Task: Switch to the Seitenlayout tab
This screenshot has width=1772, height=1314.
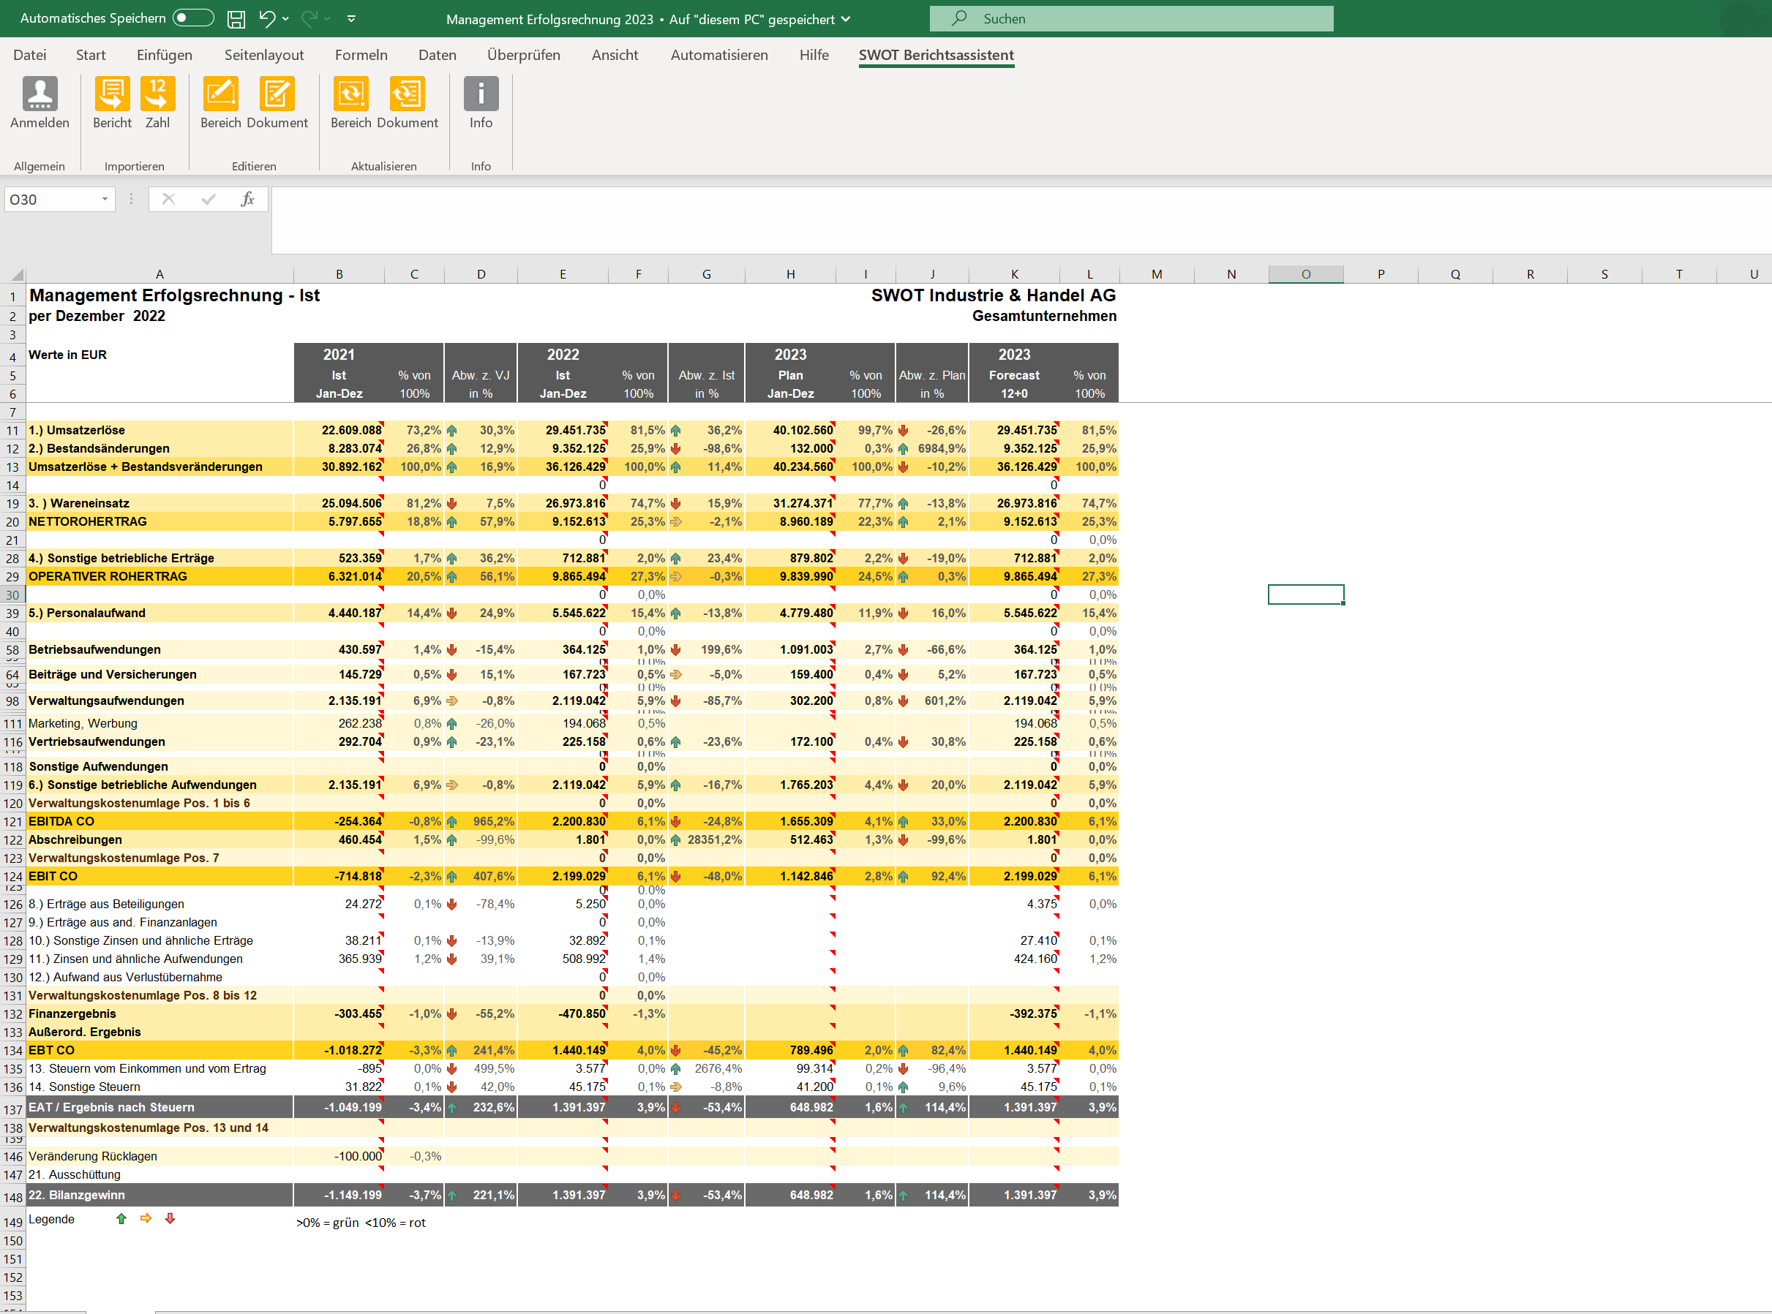Action: pos(263,55)
